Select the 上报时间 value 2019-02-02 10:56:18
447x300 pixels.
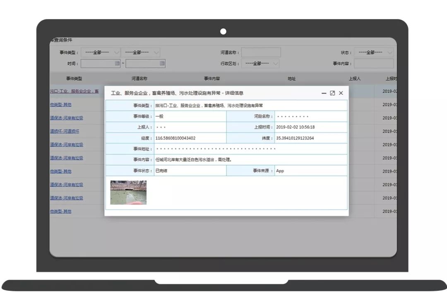click(296, 127)
